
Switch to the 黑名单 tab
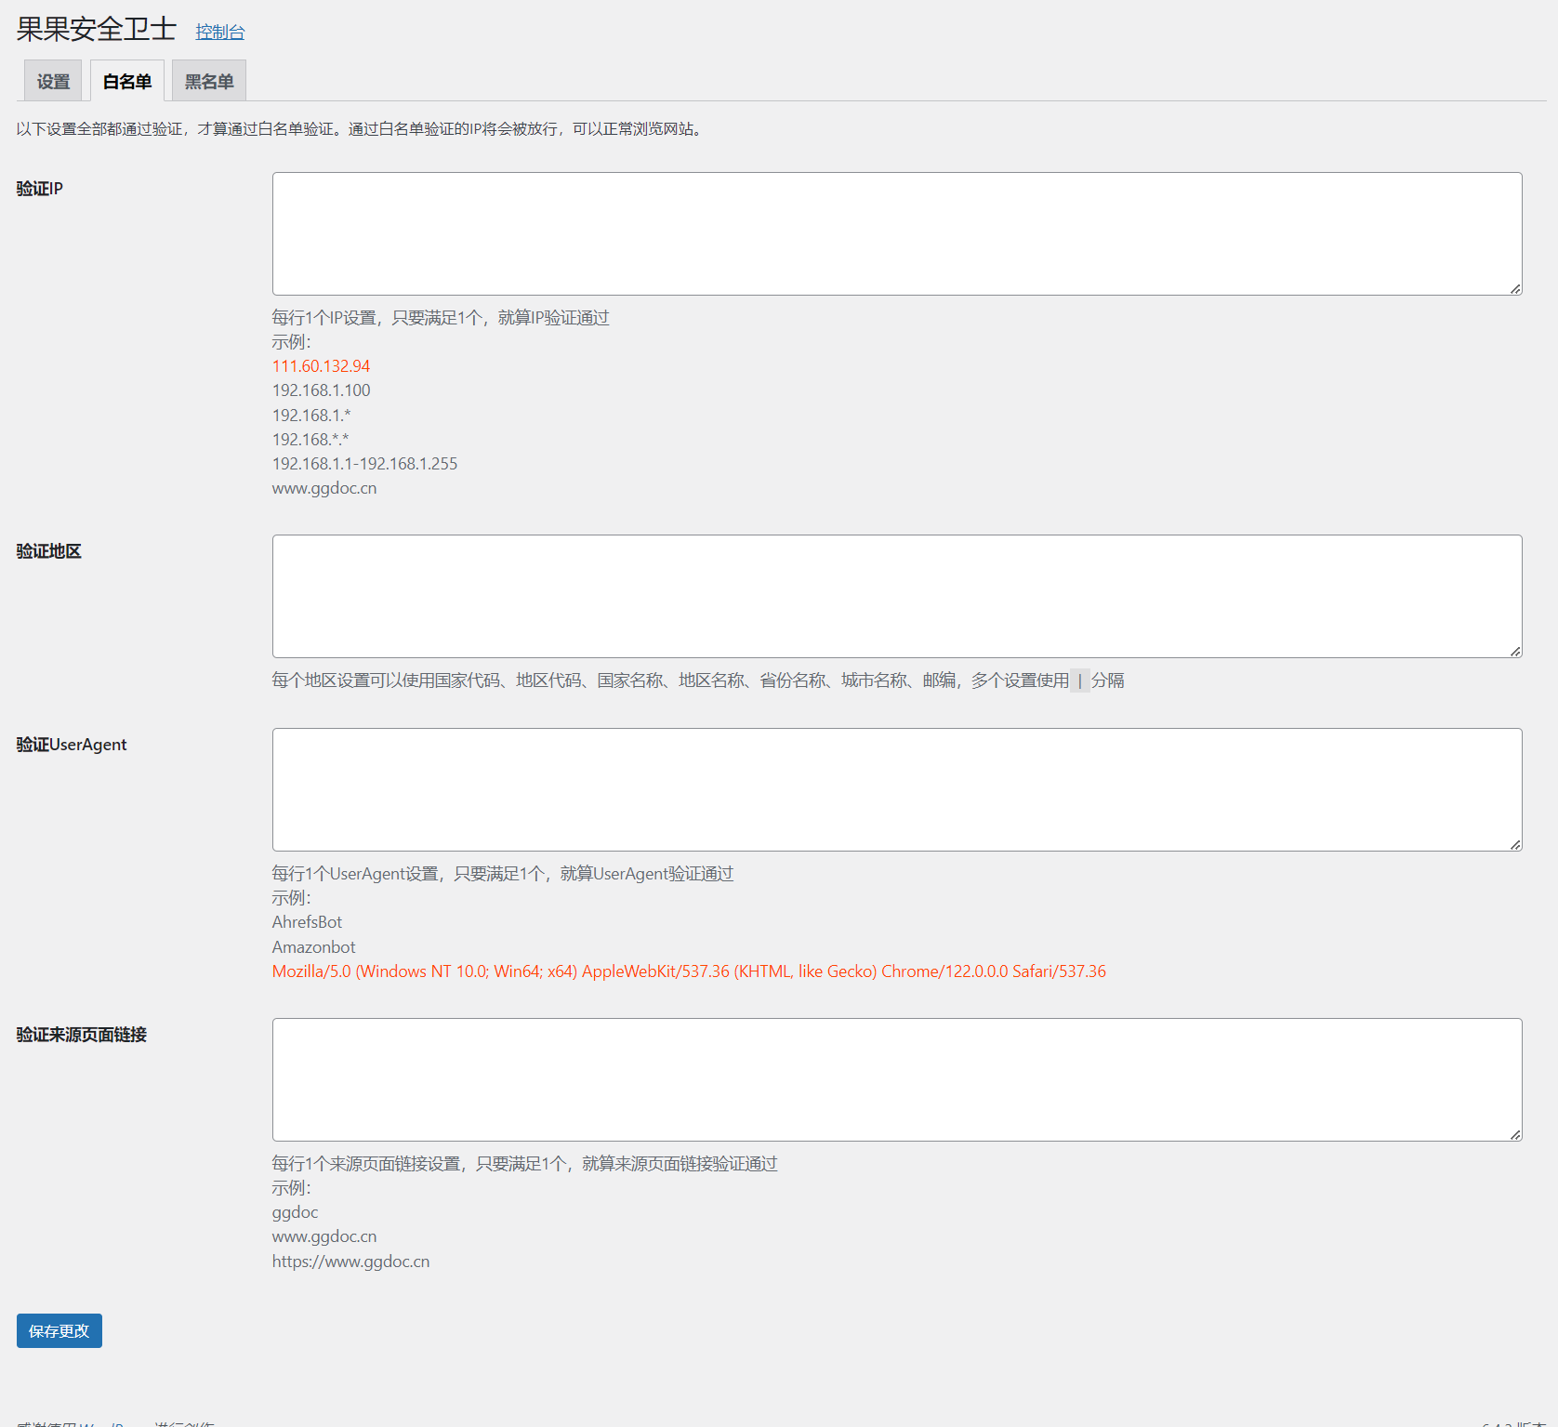coord(209,81)
